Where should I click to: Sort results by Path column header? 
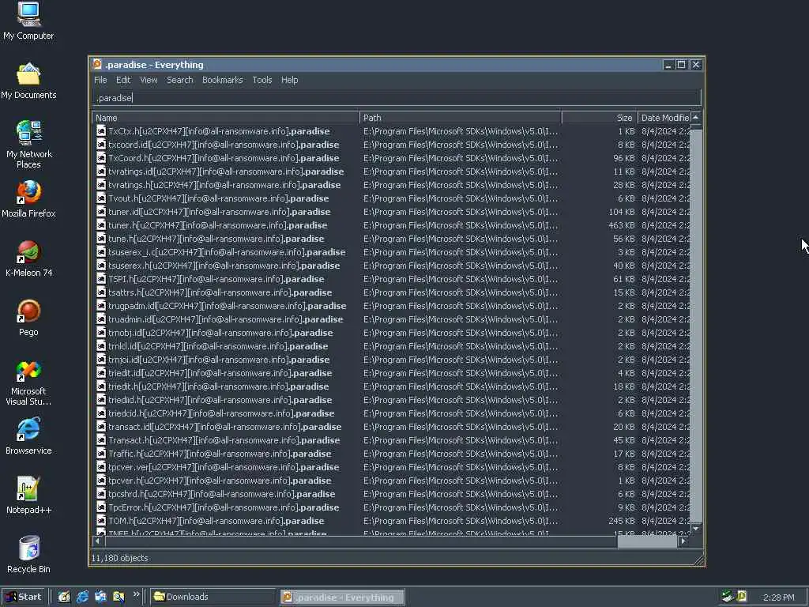(x=461, y=118)
